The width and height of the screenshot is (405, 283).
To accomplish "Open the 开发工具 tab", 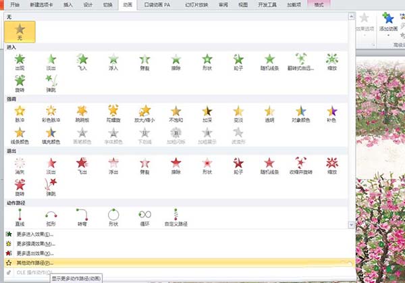I will (x=267, y=5).
